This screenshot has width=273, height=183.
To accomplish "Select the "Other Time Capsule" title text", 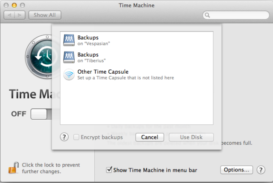I will coord(103,71).
